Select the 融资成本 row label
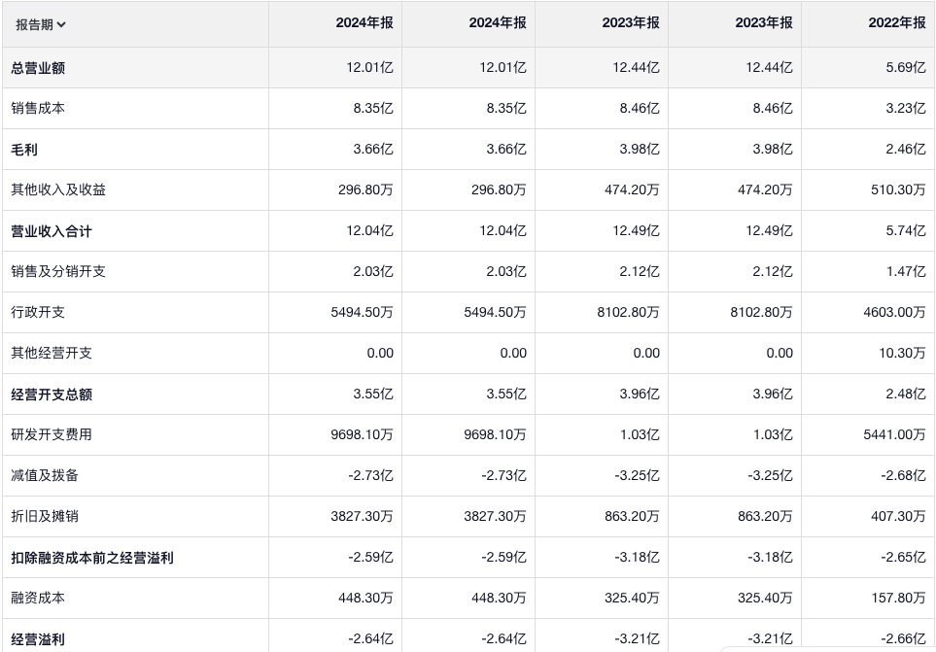936x652 pixels. (x=38, y=599)
